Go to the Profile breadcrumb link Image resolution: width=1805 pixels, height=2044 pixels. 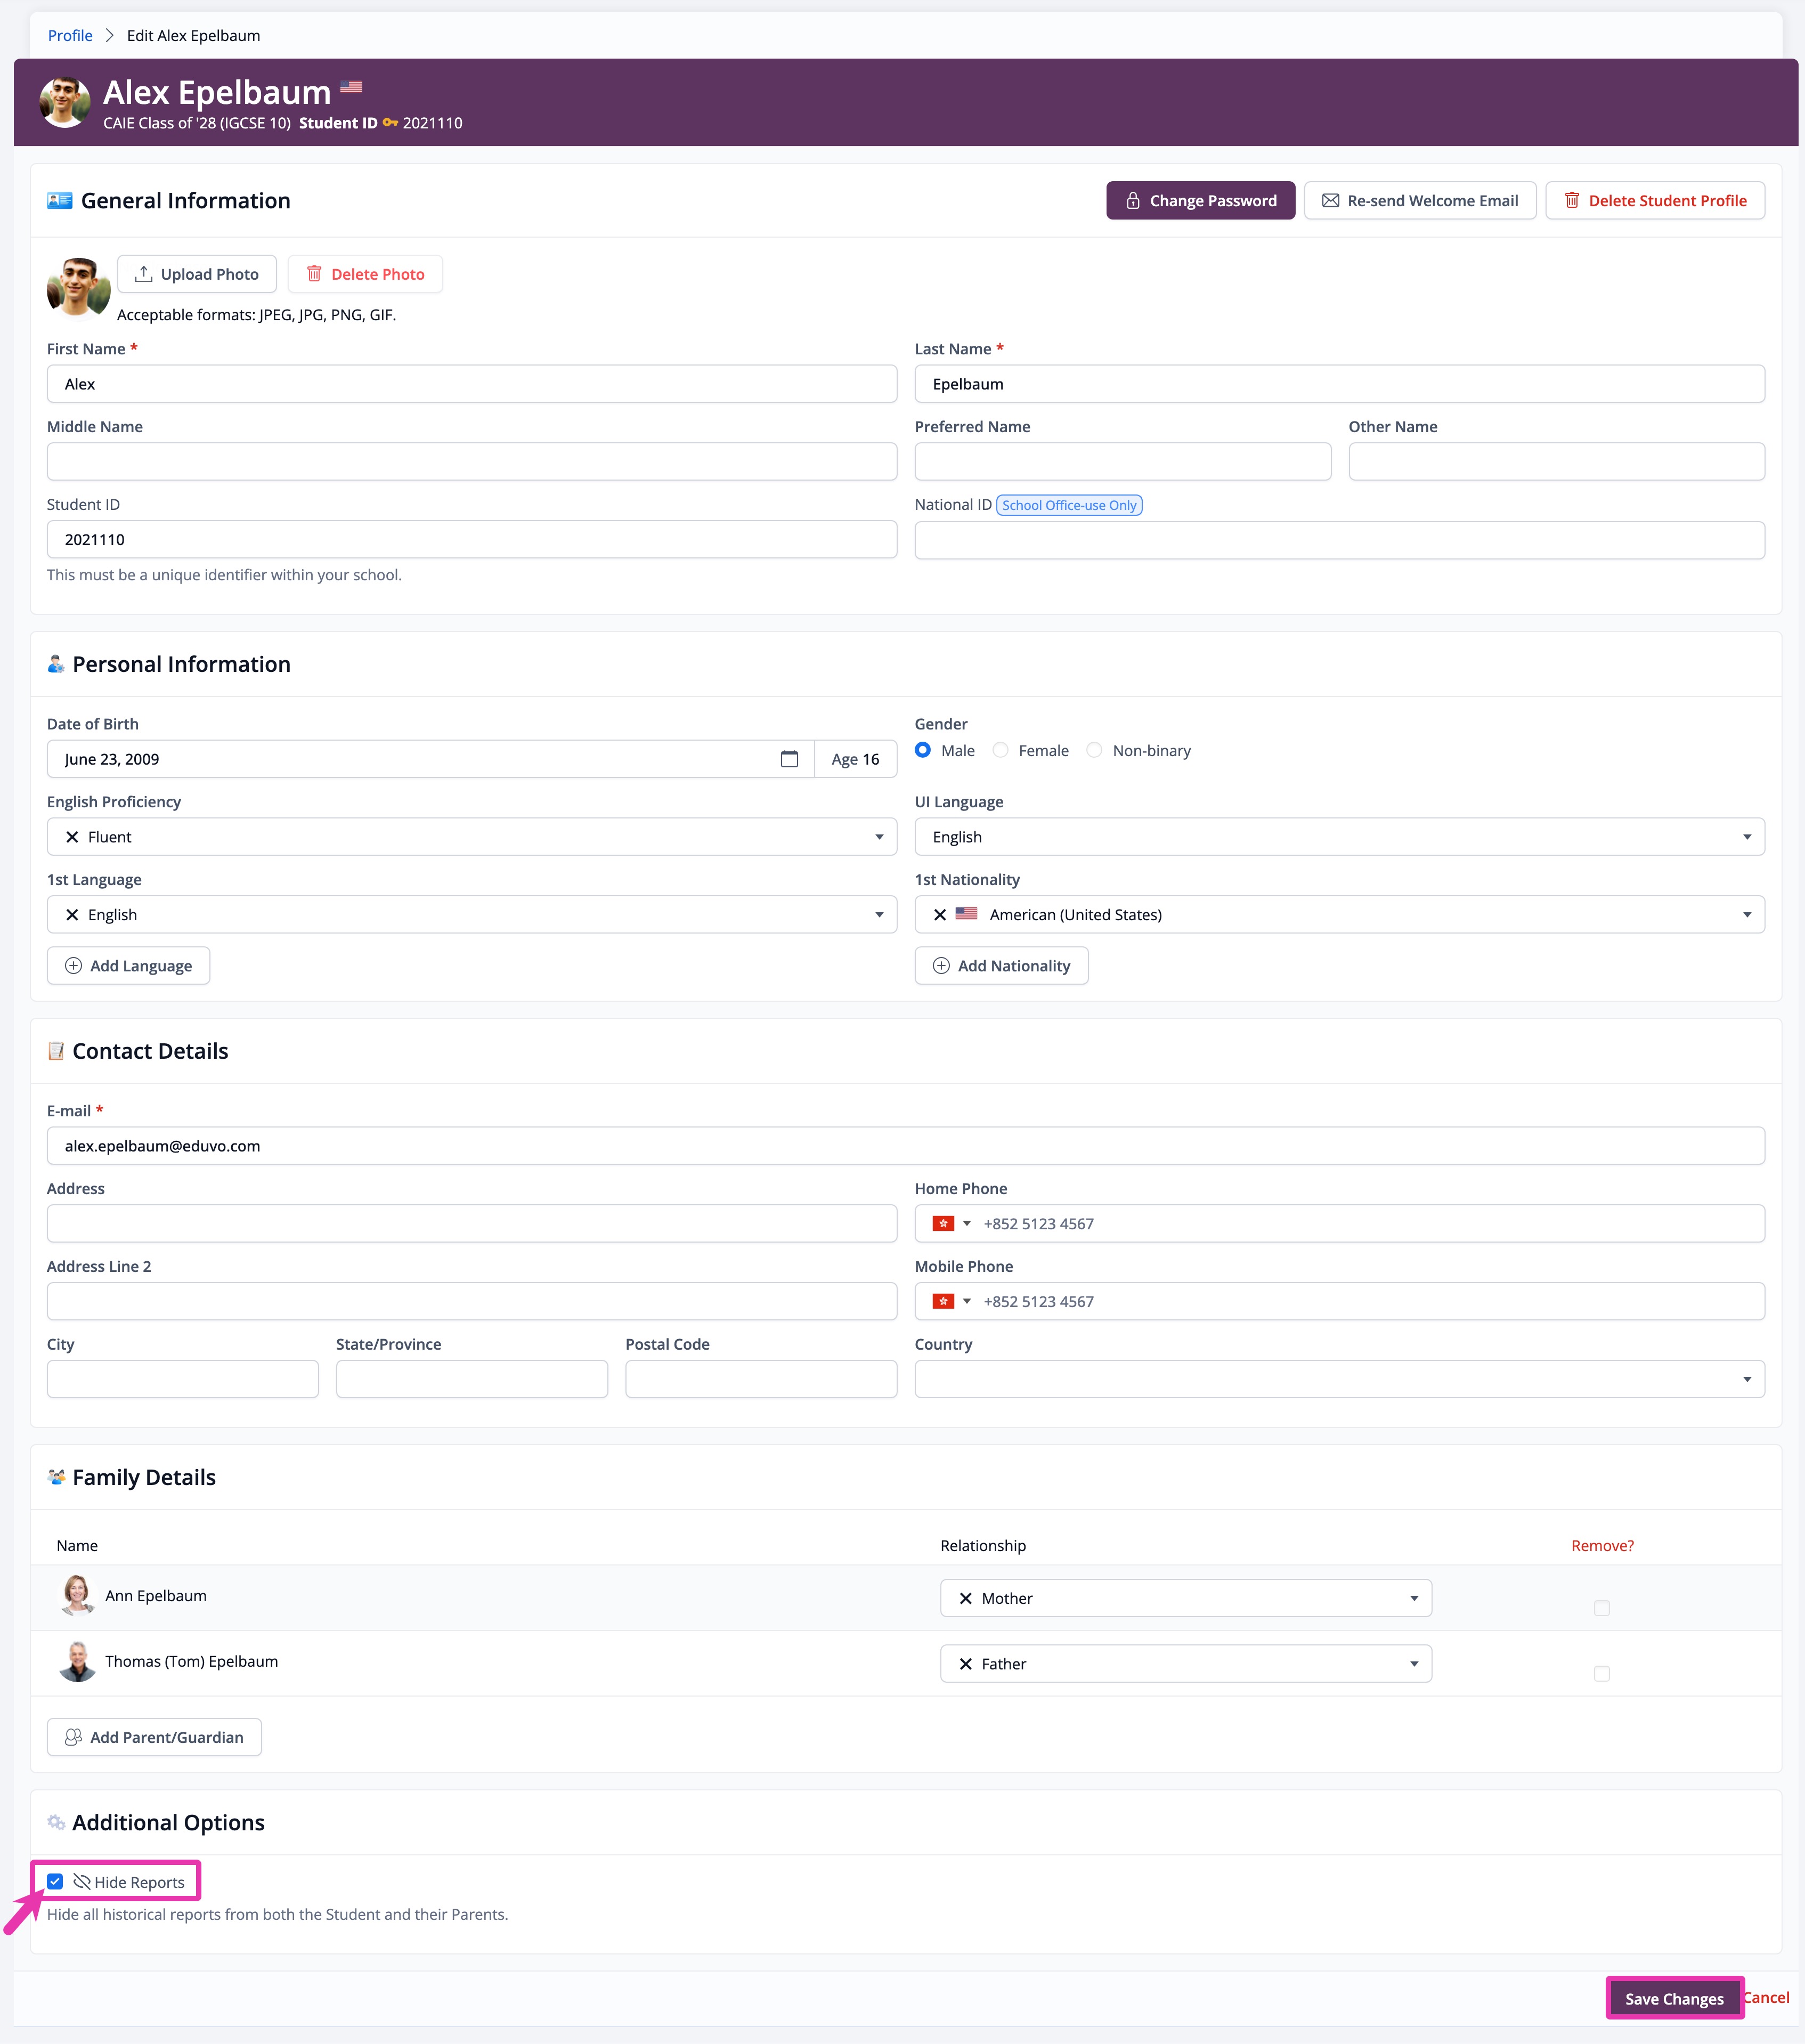[70, 36]
